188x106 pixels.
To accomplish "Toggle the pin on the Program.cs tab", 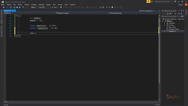I will pos(13,11).
